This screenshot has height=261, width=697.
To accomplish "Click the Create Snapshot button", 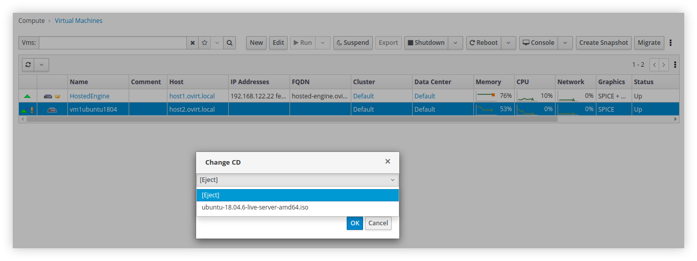I will click(604, 43).
